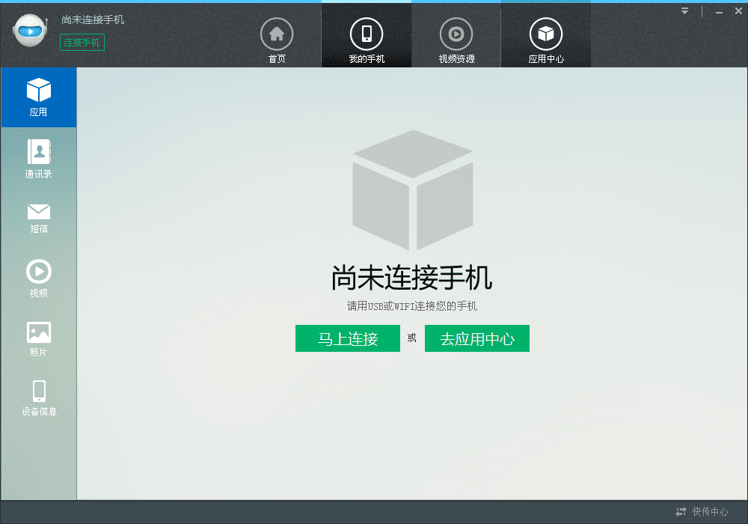Click the green 连接手机 button in header
Screen dimensions: 748x524
pyautogui.click(x=82, y=43)
